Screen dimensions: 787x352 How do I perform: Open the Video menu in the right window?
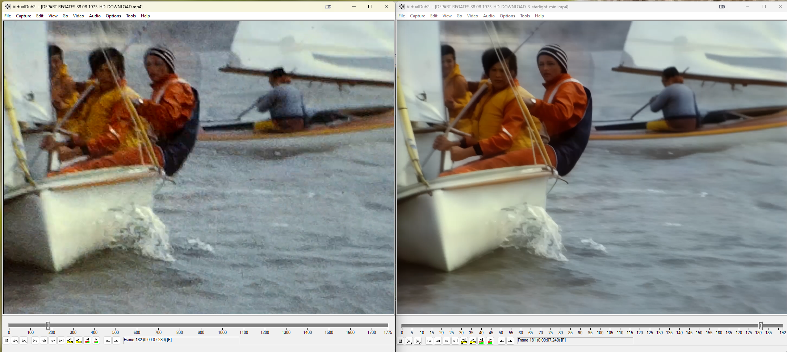[x=472, y=16]
